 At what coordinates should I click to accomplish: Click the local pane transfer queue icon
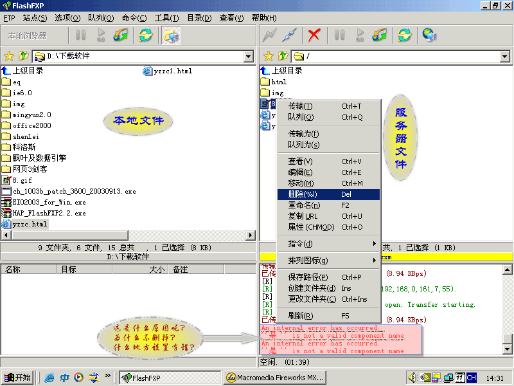click(x=120, y=35)
